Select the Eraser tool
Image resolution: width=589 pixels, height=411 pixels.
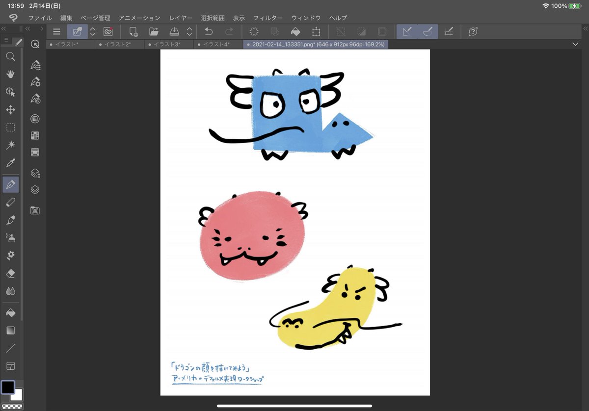pos(10,273)
